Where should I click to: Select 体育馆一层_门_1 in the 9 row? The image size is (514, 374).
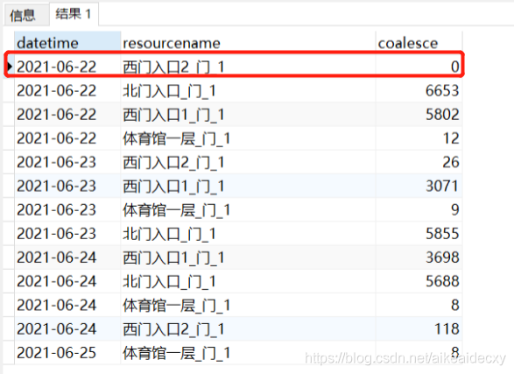click(x=176, y=210)
